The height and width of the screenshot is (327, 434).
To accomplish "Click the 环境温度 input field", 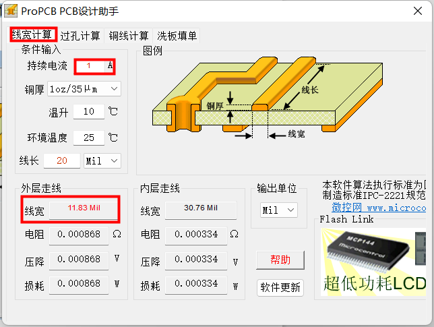I will point(88,138).
